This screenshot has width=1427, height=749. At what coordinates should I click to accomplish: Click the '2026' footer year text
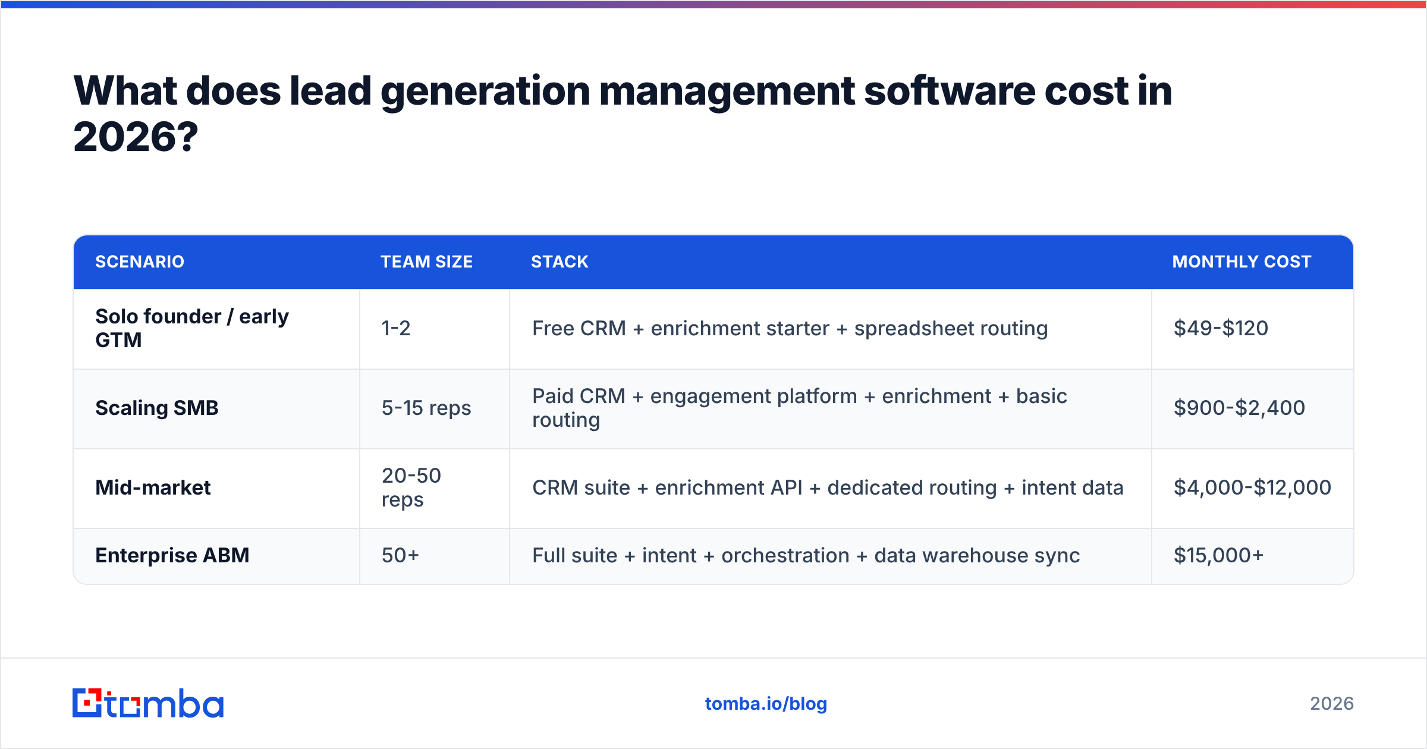click(1332, 704)
